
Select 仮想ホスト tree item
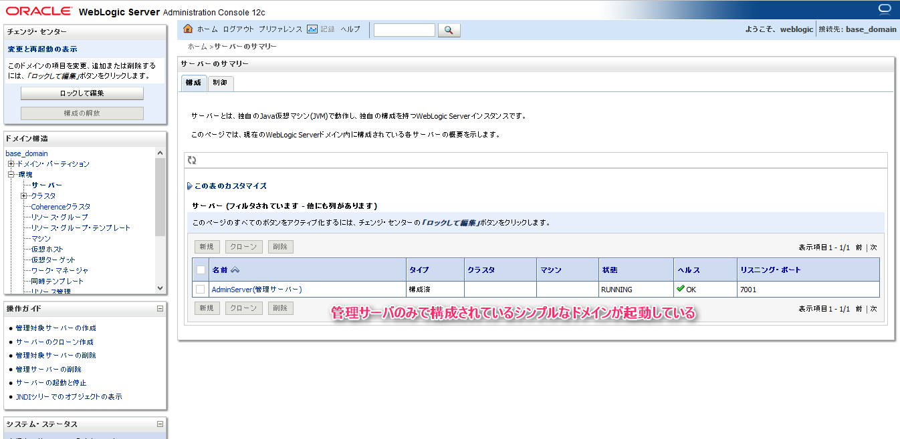[x=47, y=250]
